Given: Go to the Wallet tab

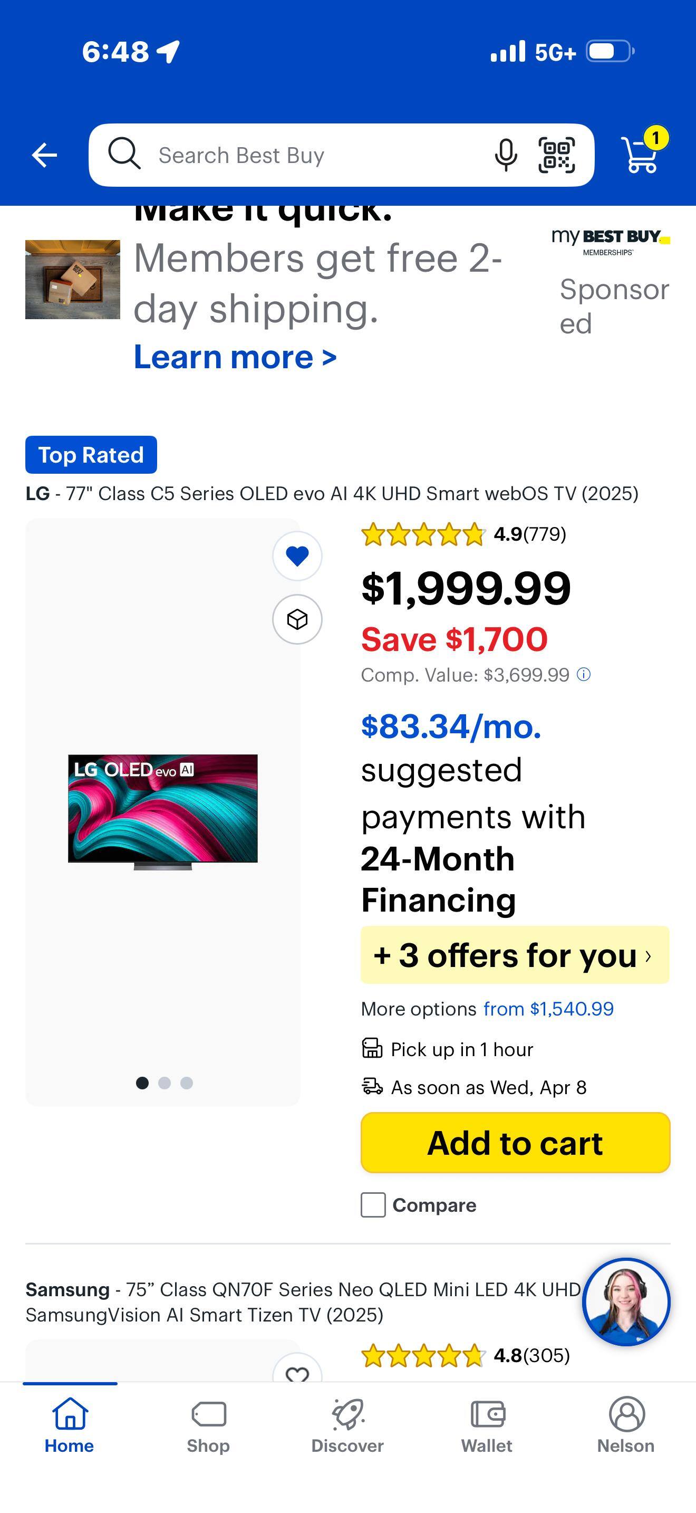Looking at the screenshot, I should pos(487,1425).
